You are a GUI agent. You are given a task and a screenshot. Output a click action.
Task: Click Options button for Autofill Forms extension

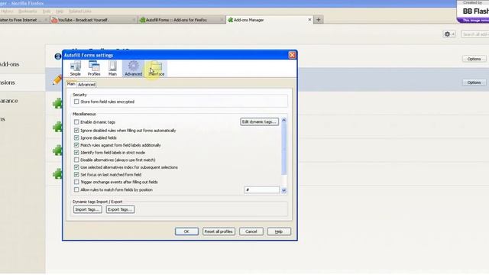click(474, 82)
